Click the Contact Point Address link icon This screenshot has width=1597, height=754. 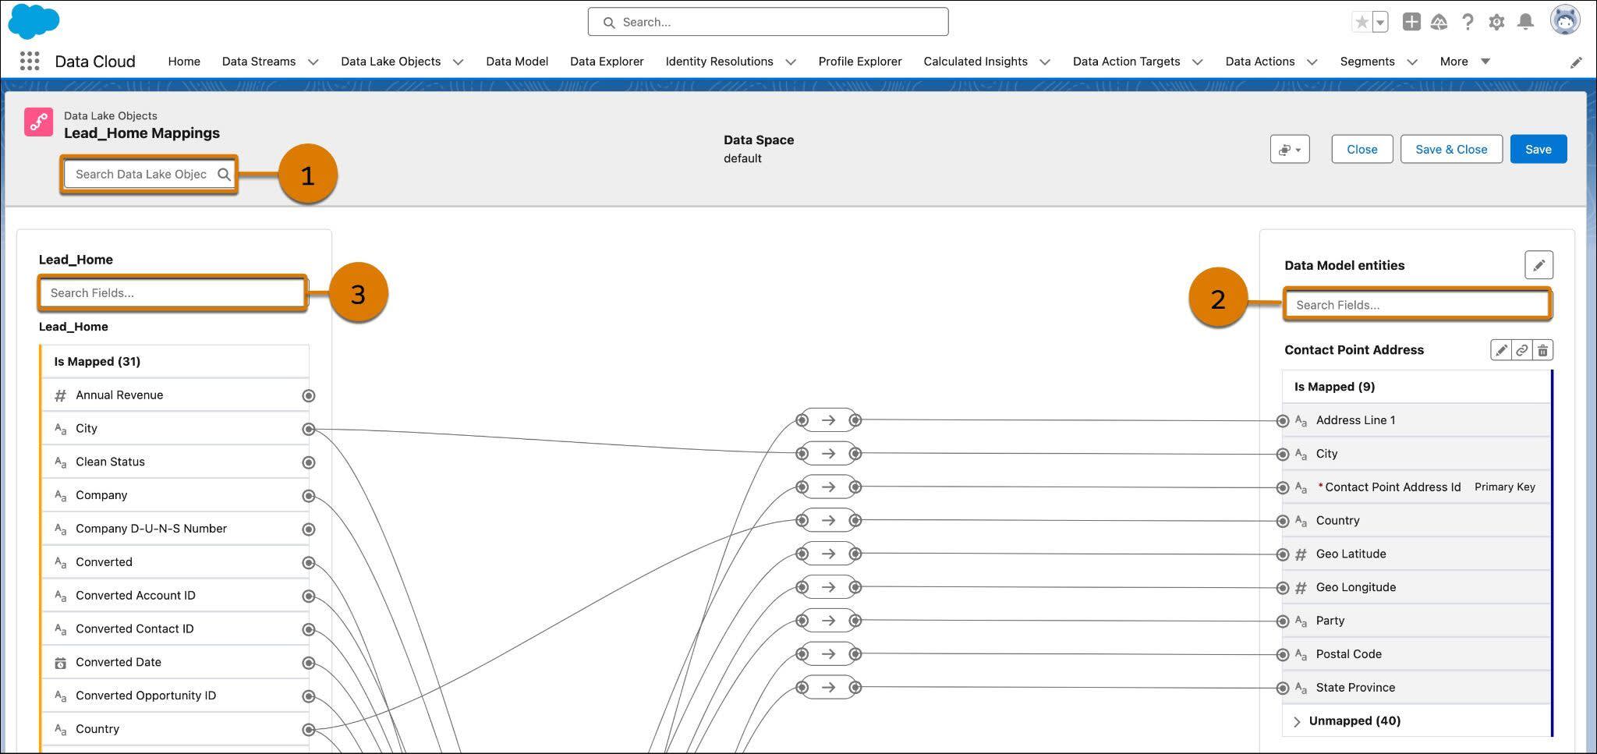pos(1521,350)
